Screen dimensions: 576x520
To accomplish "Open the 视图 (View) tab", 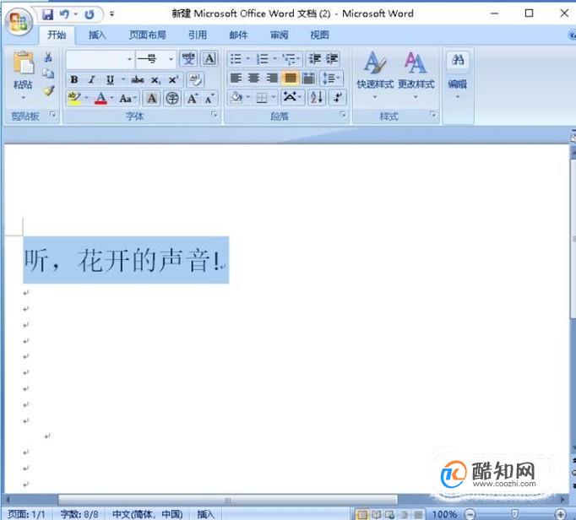I will [319, 35].
